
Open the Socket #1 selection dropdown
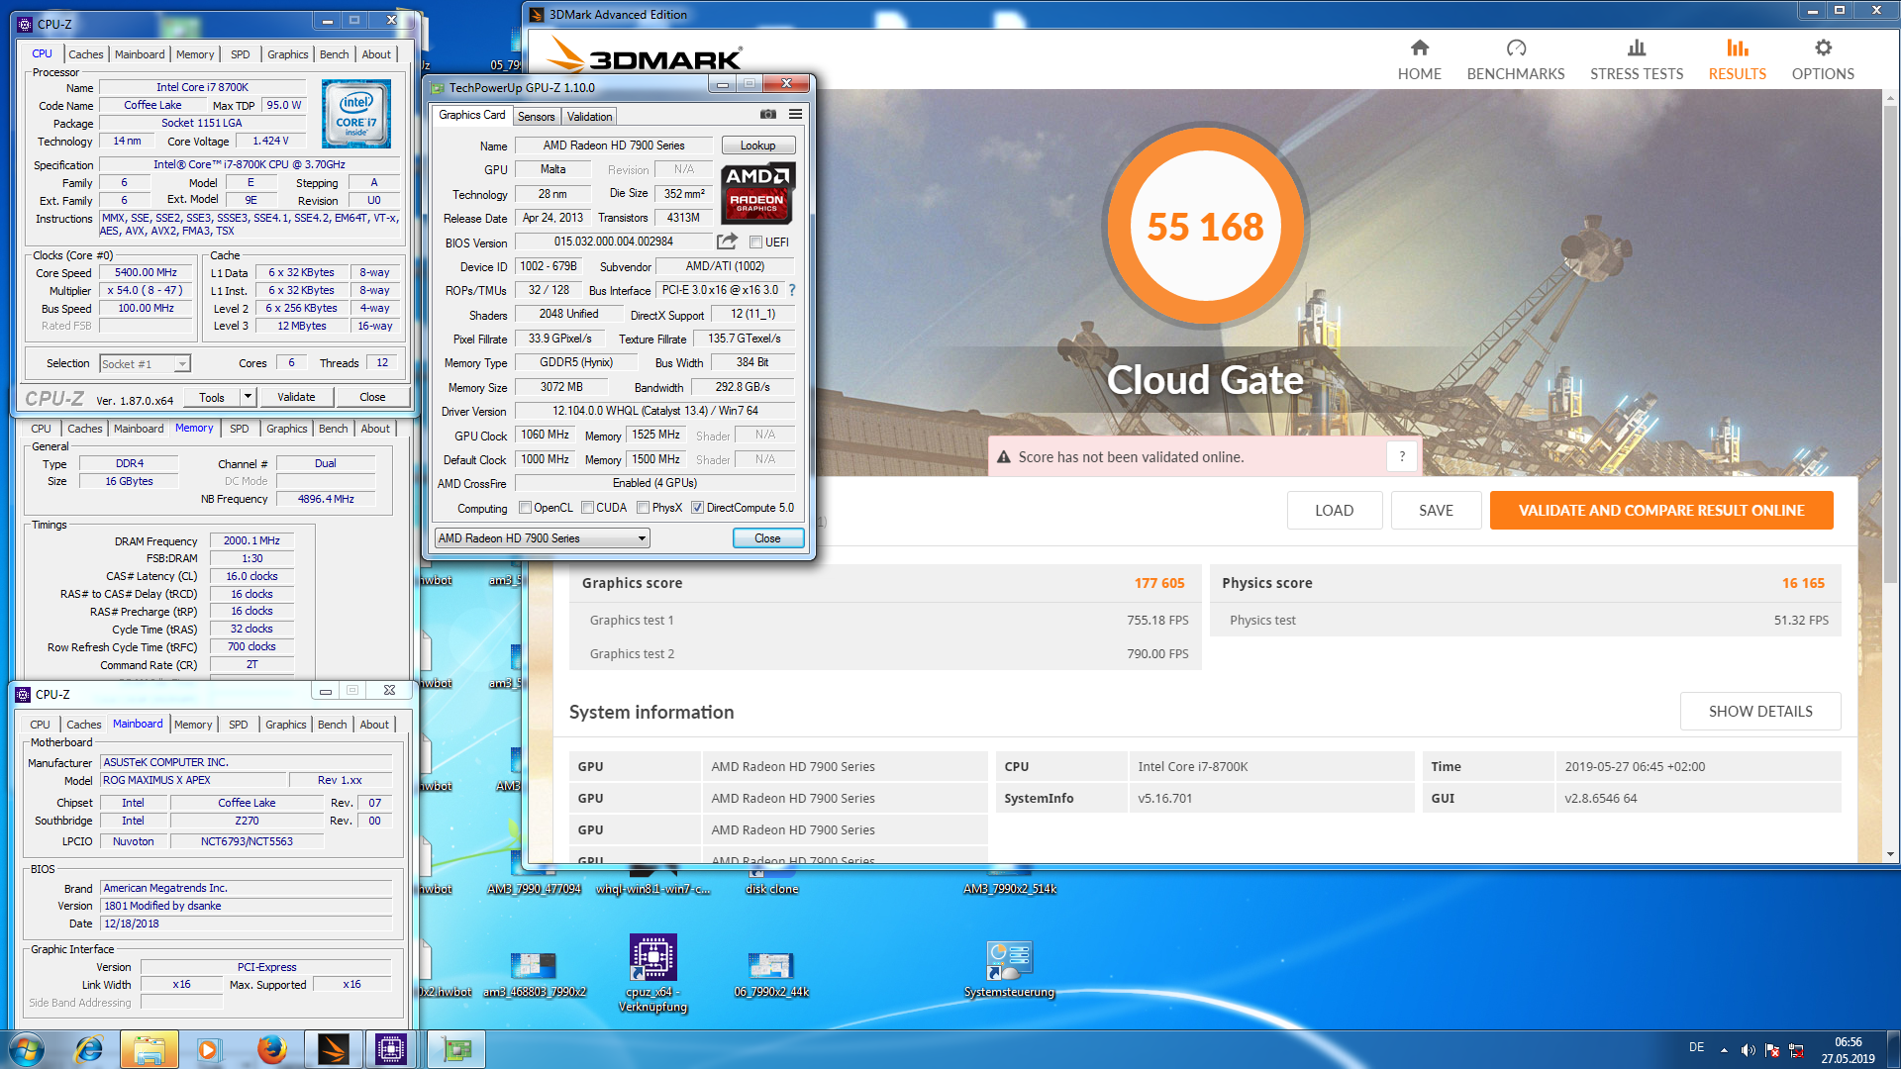145,363
